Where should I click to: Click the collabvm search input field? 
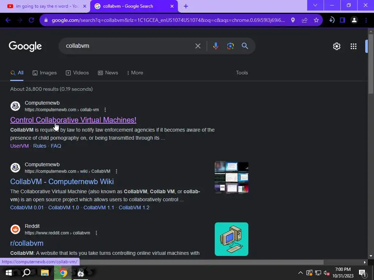pos(129,46)
